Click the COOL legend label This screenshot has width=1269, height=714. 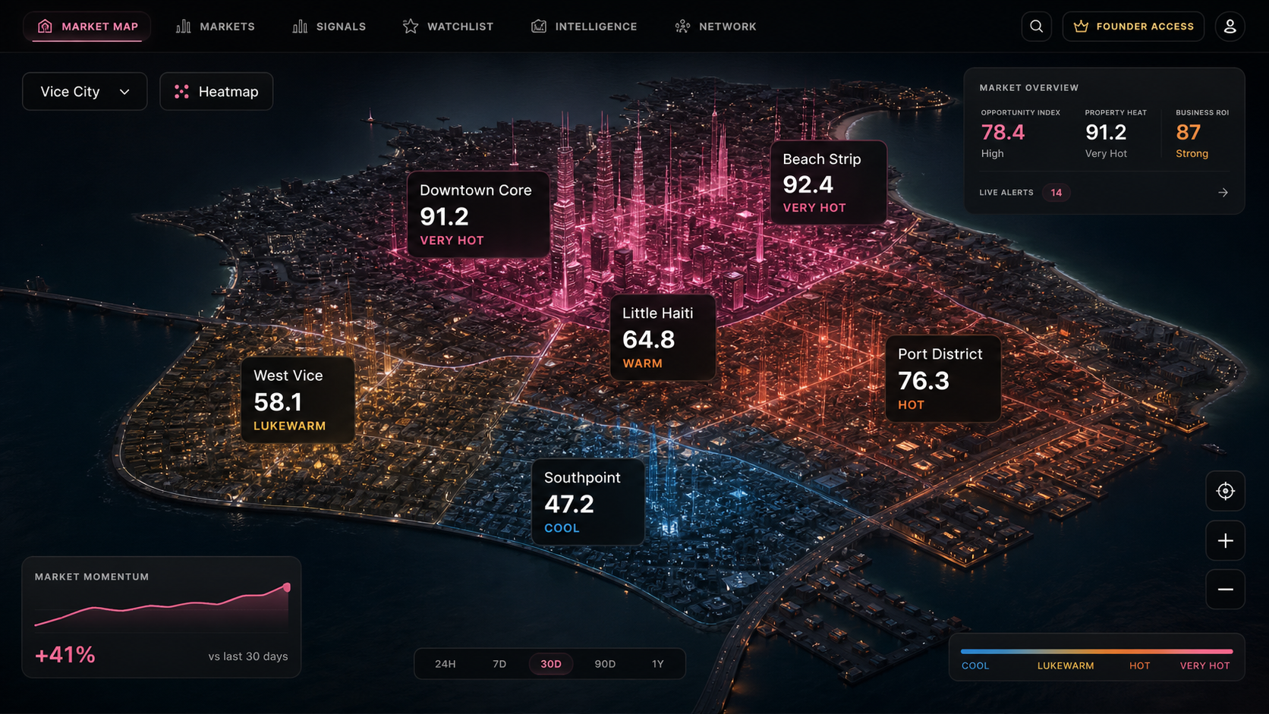click(x=975, y=666)
